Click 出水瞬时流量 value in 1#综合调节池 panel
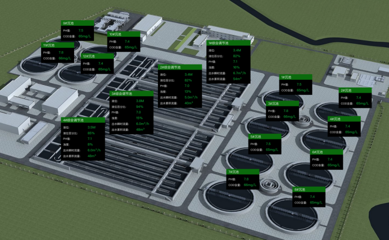Screen dimensions: 389x240 pyautogui.click(x=238, y=73)
